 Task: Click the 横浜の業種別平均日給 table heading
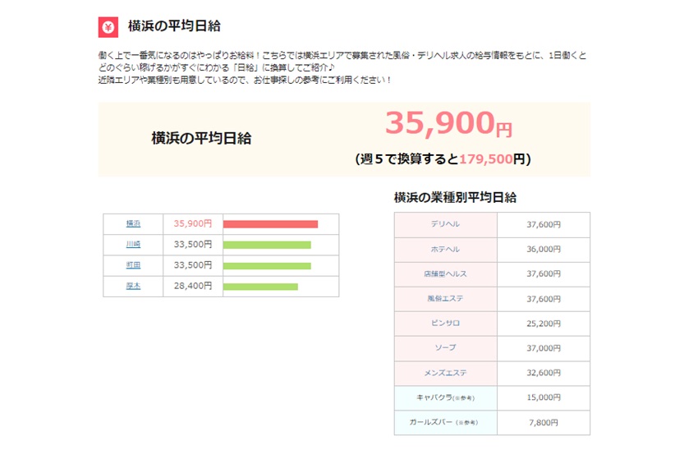[x=455, y=198]
